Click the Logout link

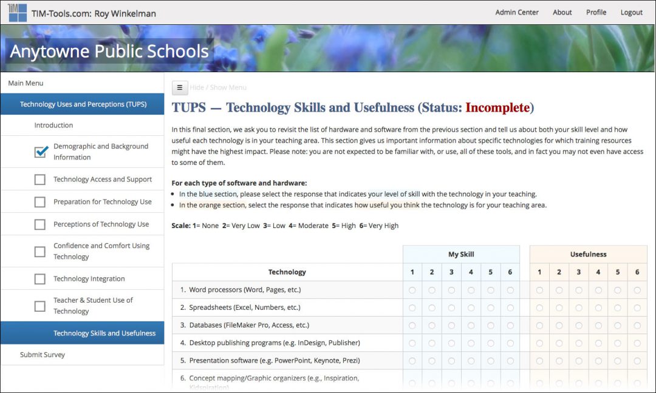[x=631, y=12]
